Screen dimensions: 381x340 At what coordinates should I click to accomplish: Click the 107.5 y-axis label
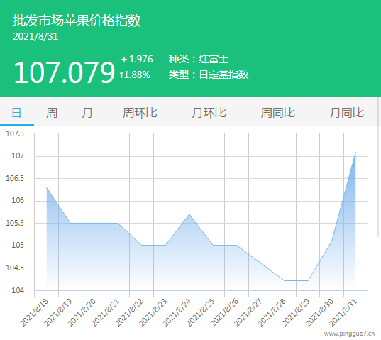(x=15, y=133)
